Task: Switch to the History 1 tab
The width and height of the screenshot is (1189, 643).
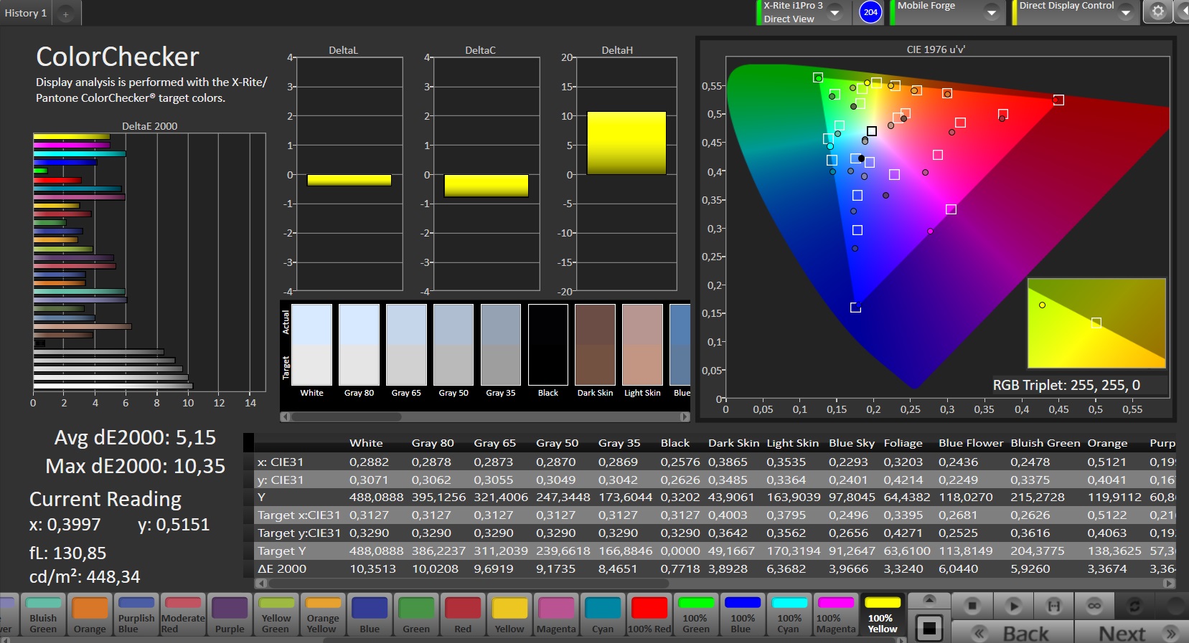Action: [26, 13]
